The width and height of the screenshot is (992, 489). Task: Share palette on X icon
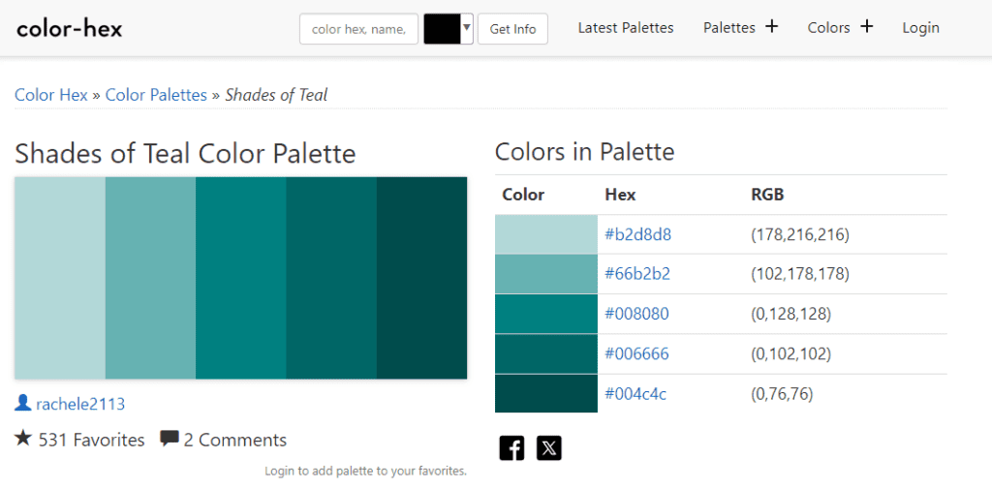pos(549,448)
